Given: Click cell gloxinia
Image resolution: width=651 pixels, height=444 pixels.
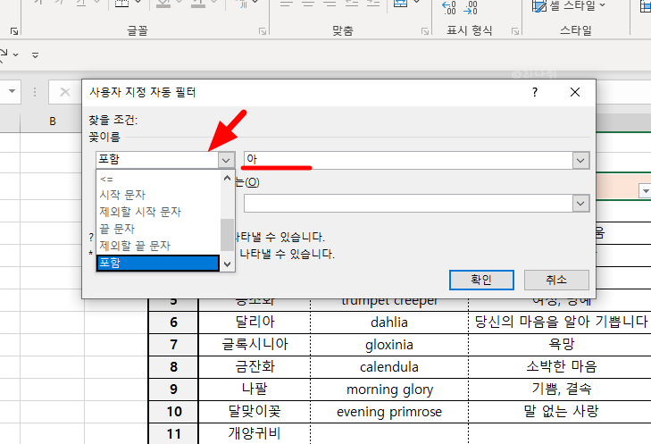Looking at the screenshot, I should click(389, 345).
